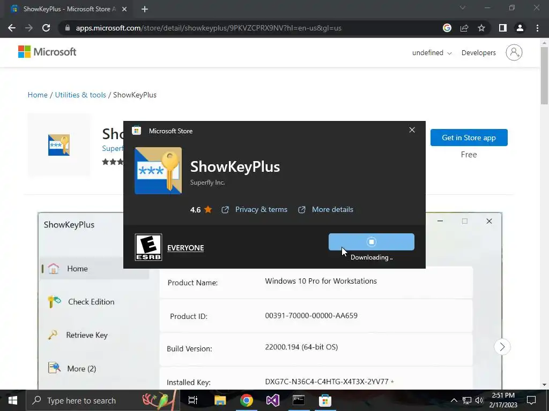
Task: Click the sign-in account avatar icon
Action: (514, 52)
